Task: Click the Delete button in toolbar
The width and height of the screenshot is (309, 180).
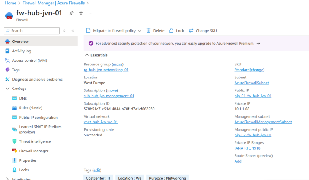Action: click(x=156, y=31)
